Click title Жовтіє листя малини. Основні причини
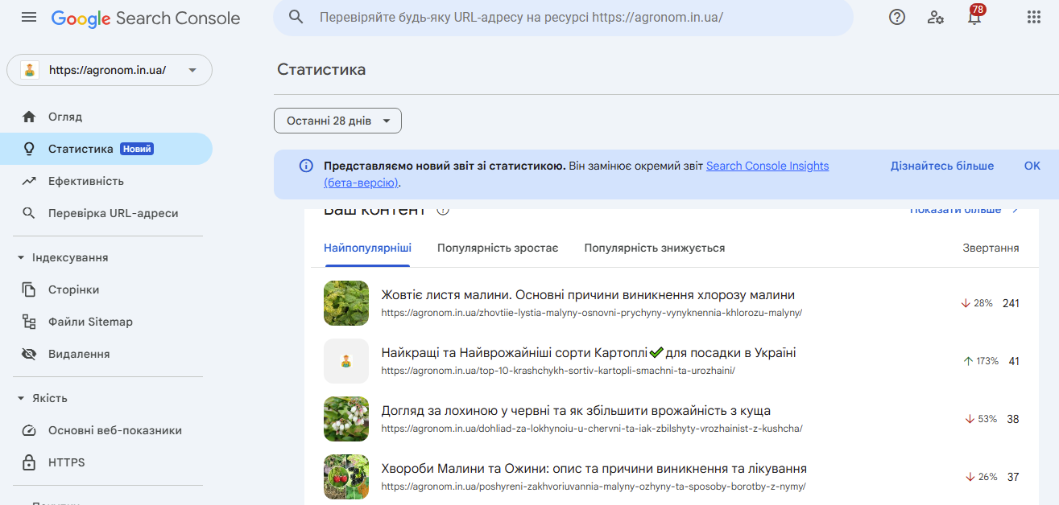Viewport: 1059px width, 505px height. (588, 294)
